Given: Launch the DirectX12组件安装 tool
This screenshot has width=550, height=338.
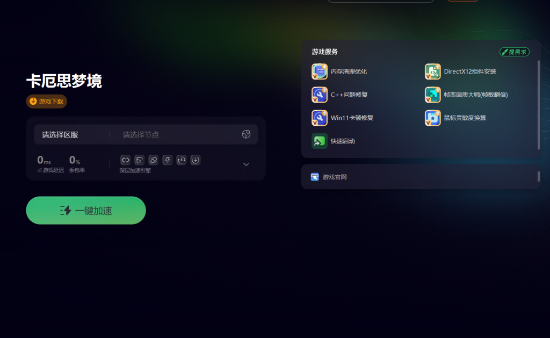Looking at the screenshot, I should click(433, 71).
